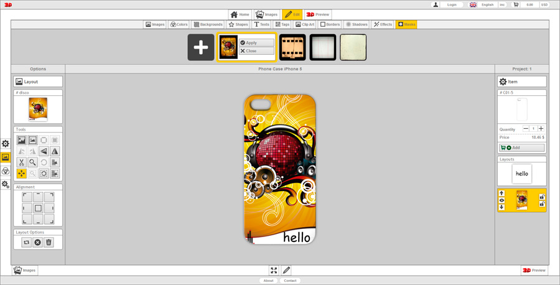The height and width of the screenshot is (285, 560).
Task: Open the Shapes toolbar tab
Action: (238, 24)
